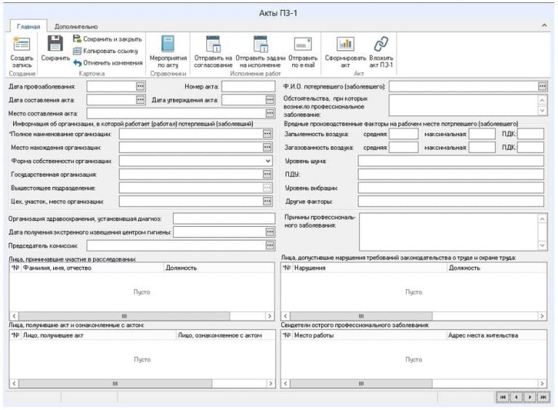Click Запыленность воздуха ПДК field
Image resolution: width=558 pixels, height=410 pixels.
pyautogui.click(x=530, y=134)
